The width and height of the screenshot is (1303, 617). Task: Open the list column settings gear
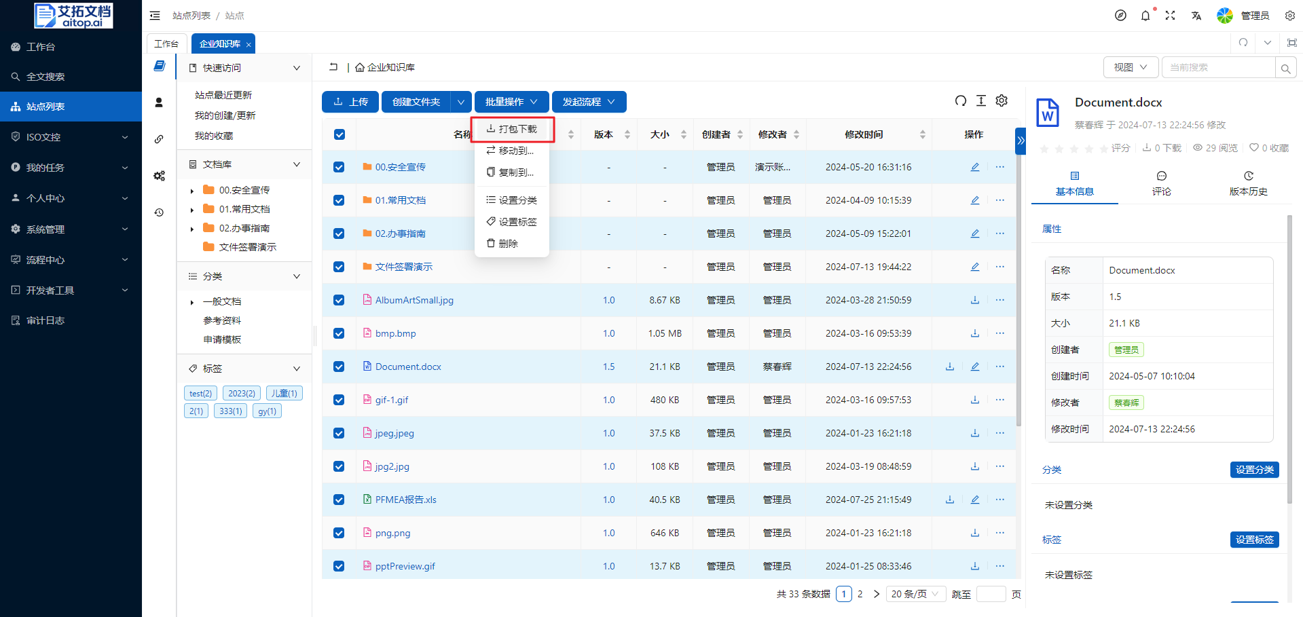point(1002,101)
